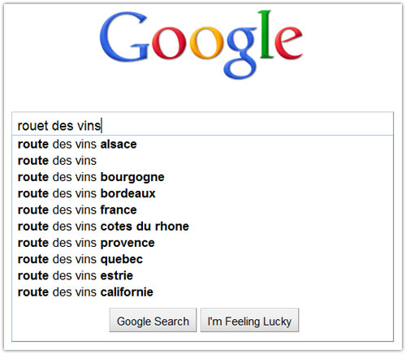Choose the plain route des vins suggestion
406x354 pixels.
(202, 161)
